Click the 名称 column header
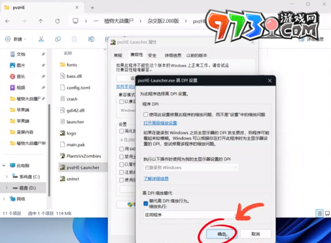This screenshot has width=331, height=243. click(x=68, y=53)
